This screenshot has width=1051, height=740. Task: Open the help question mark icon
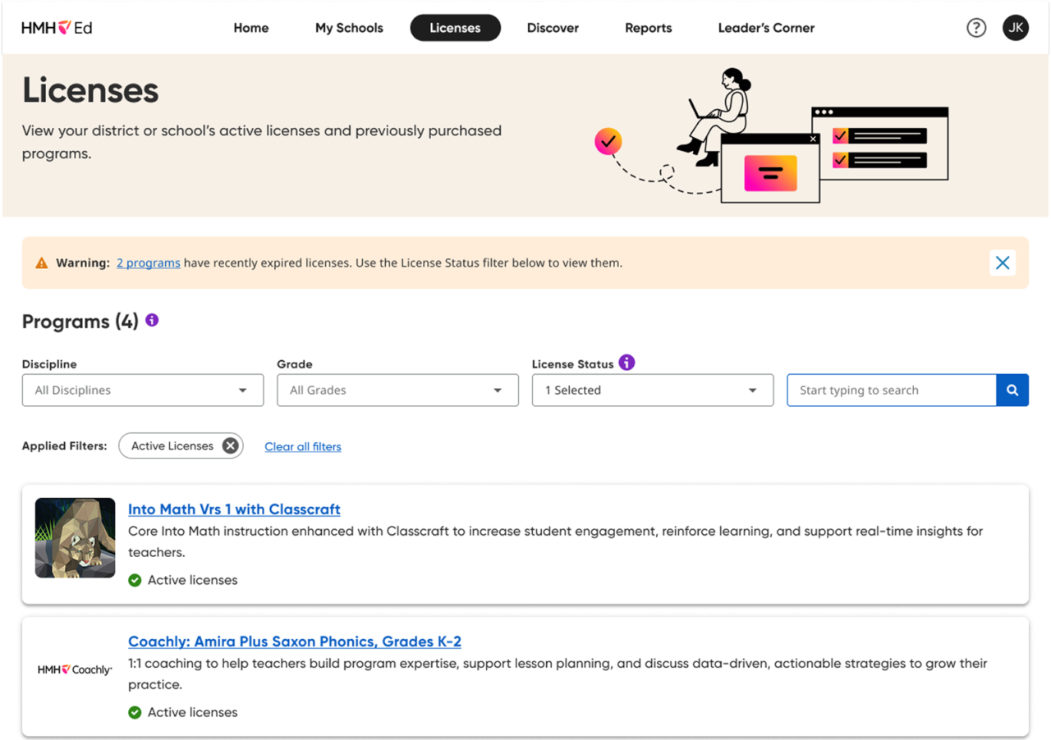(975, 28)
